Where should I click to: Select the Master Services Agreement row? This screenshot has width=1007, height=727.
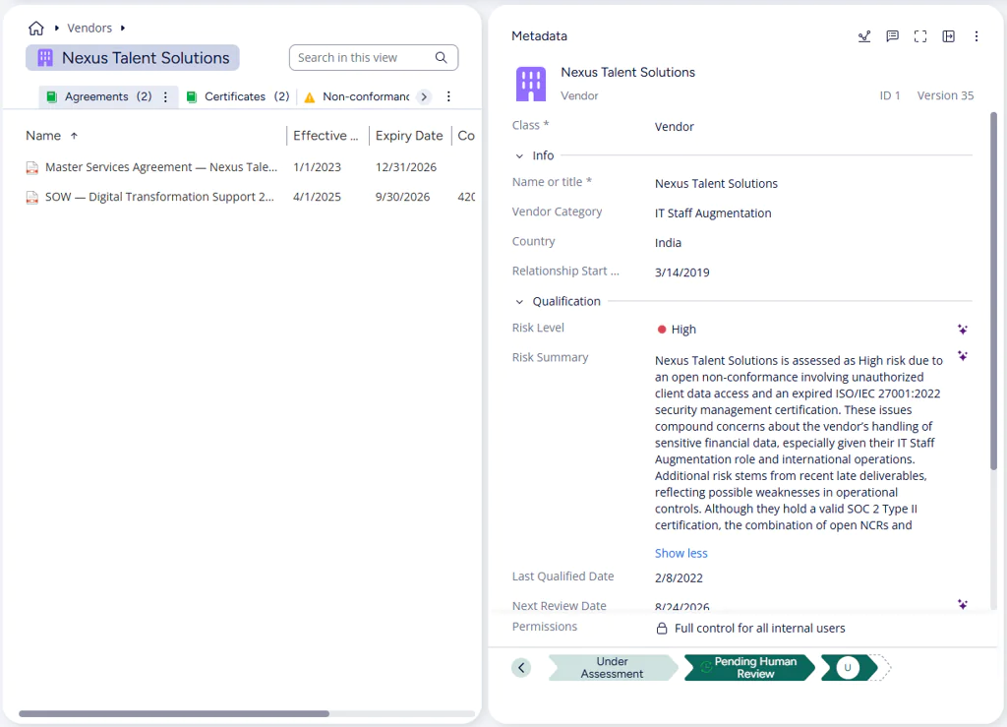pyautogui.click(x=251, y=167)
